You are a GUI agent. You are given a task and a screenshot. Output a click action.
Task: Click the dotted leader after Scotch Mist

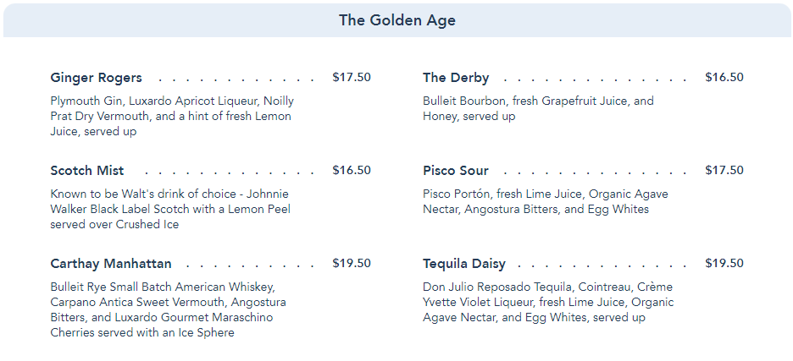[x=225, y=172]
